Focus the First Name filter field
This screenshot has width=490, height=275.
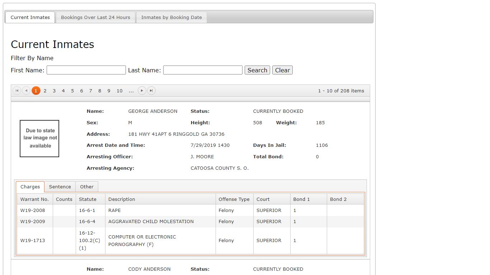click(x=86, y=70)
